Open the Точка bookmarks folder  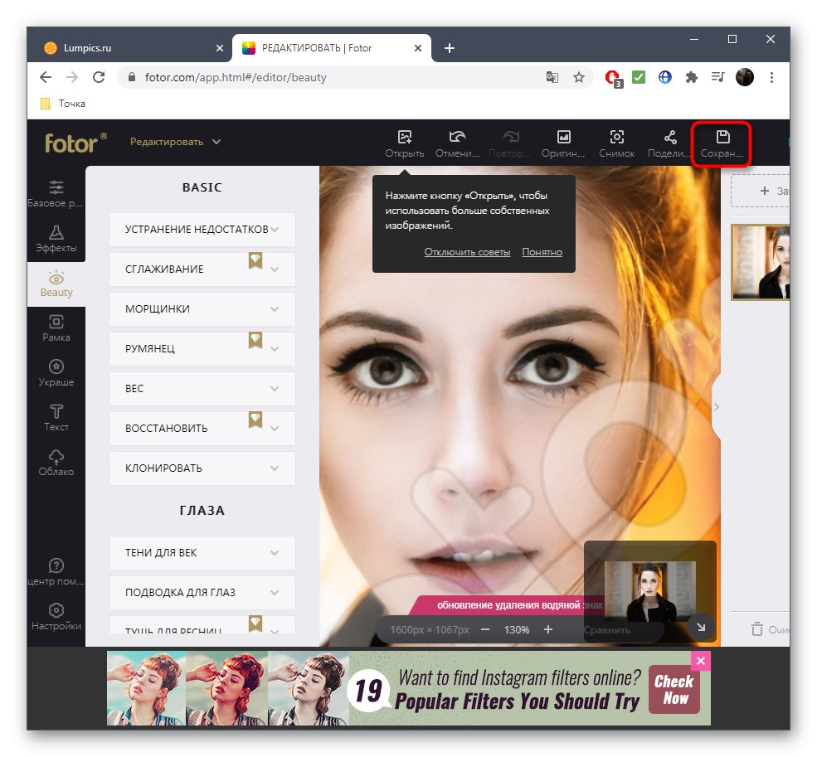click(x=63, y=103)
